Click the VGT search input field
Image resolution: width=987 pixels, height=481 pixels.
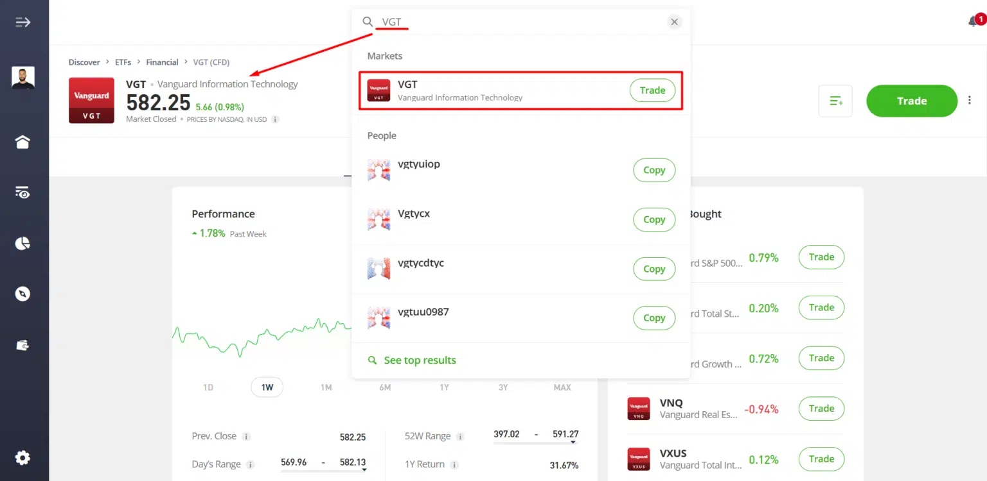[x=514, y=22]
